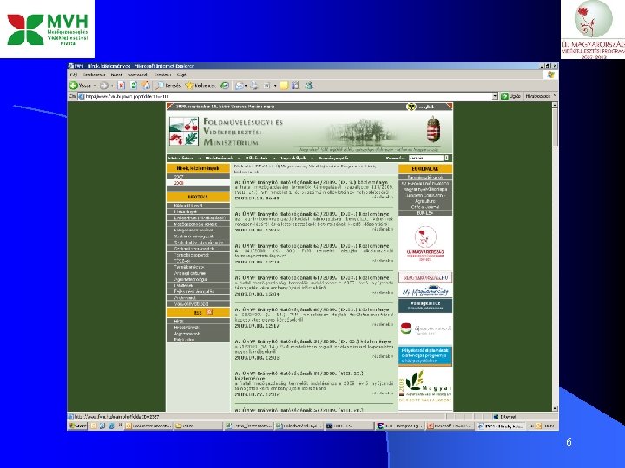Open the ÚMVP 61/2009 közlemény headline

(312, 277)
